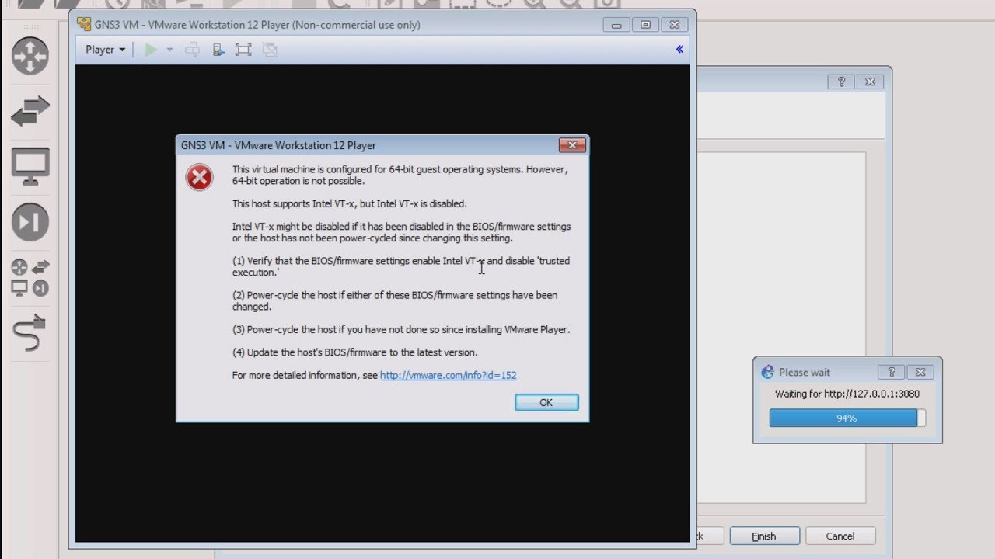The width and height of the screenshot is (995, 559).
Task: Expand the power options arrow beside play
Action: (x=169, y=50)
